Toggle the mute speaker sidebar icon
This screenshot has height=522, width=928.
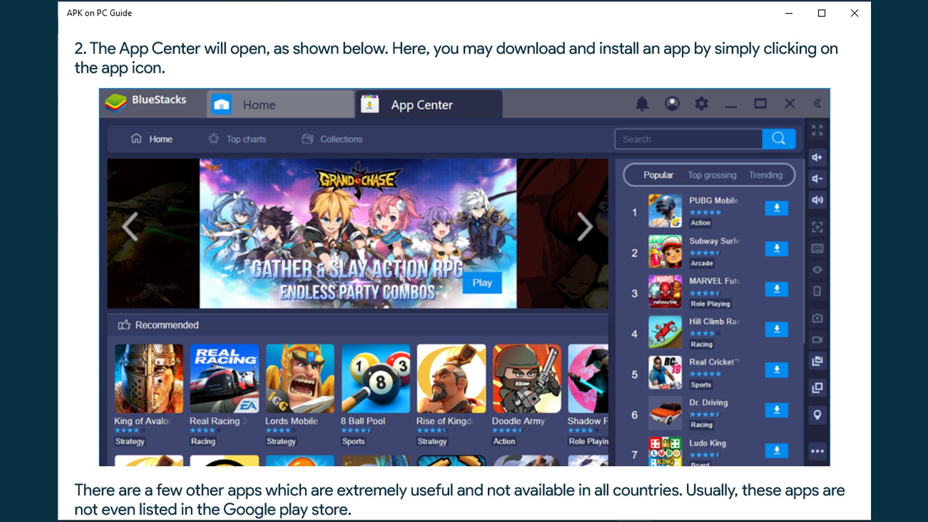(817, 200)
